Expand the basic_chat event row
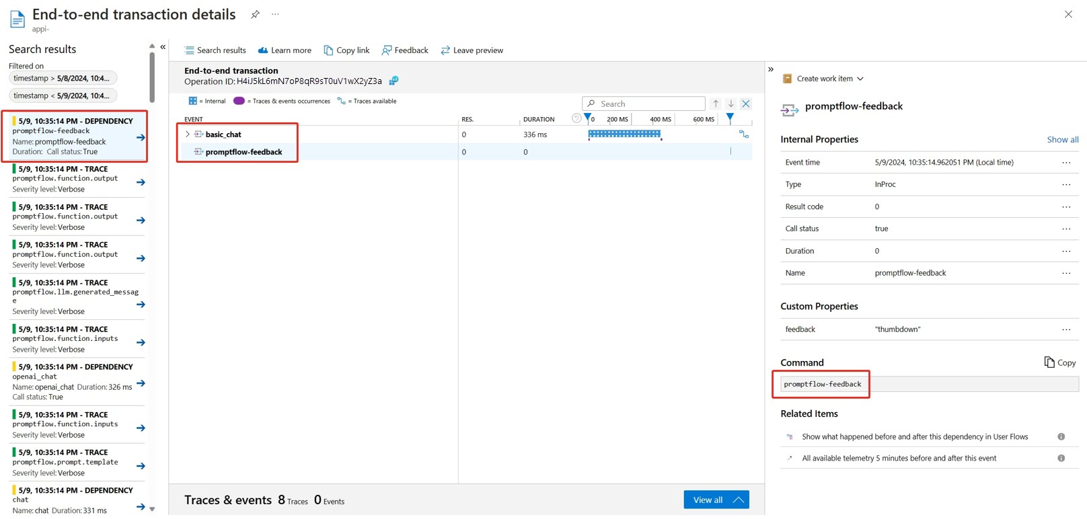The height and width of the screenshot is (519, 1087). (187, 134)
